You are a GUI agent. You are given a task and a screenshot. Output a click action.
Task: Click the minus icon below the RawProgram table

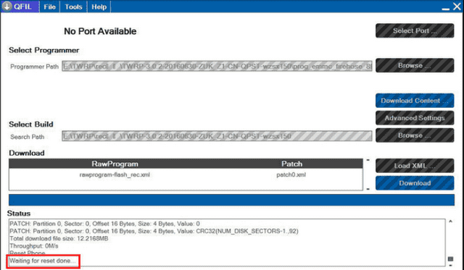coord(368,189)
